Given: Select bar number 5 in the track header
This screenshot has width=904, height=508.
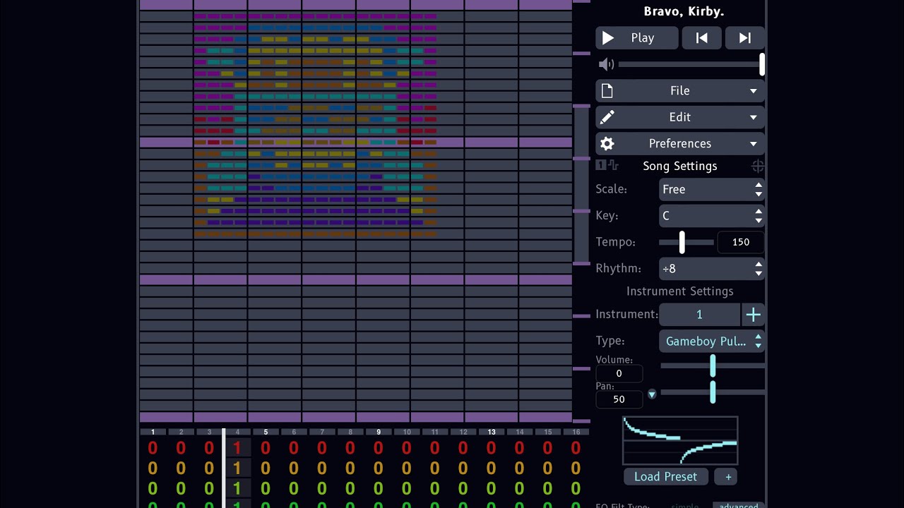Looking at the screenshot, I should 266,432.
